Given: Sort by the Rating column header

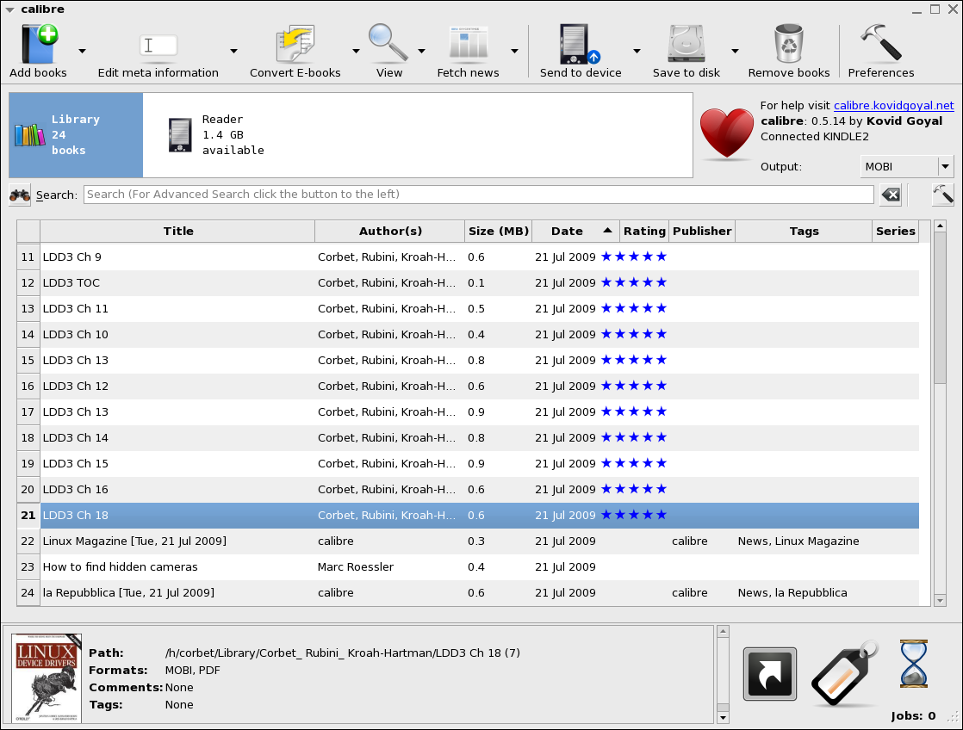Looking at the screenshot, I should point(644,231).
